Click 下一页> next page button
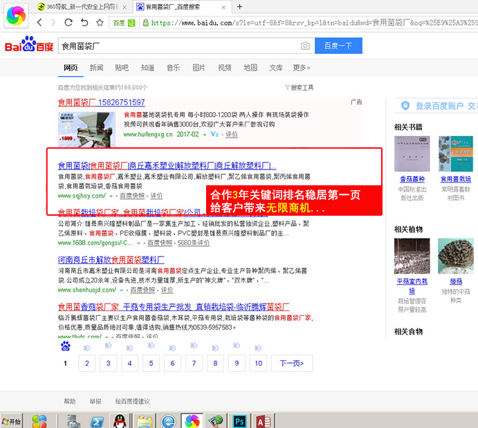This screenshot has width=478, height=428. point(292,363)
